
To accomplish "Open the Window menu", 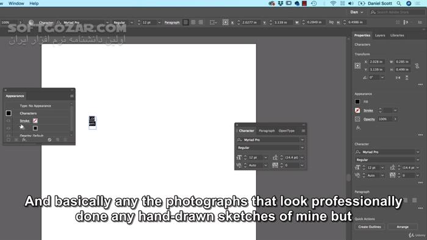I will click(x=16, y=4).
